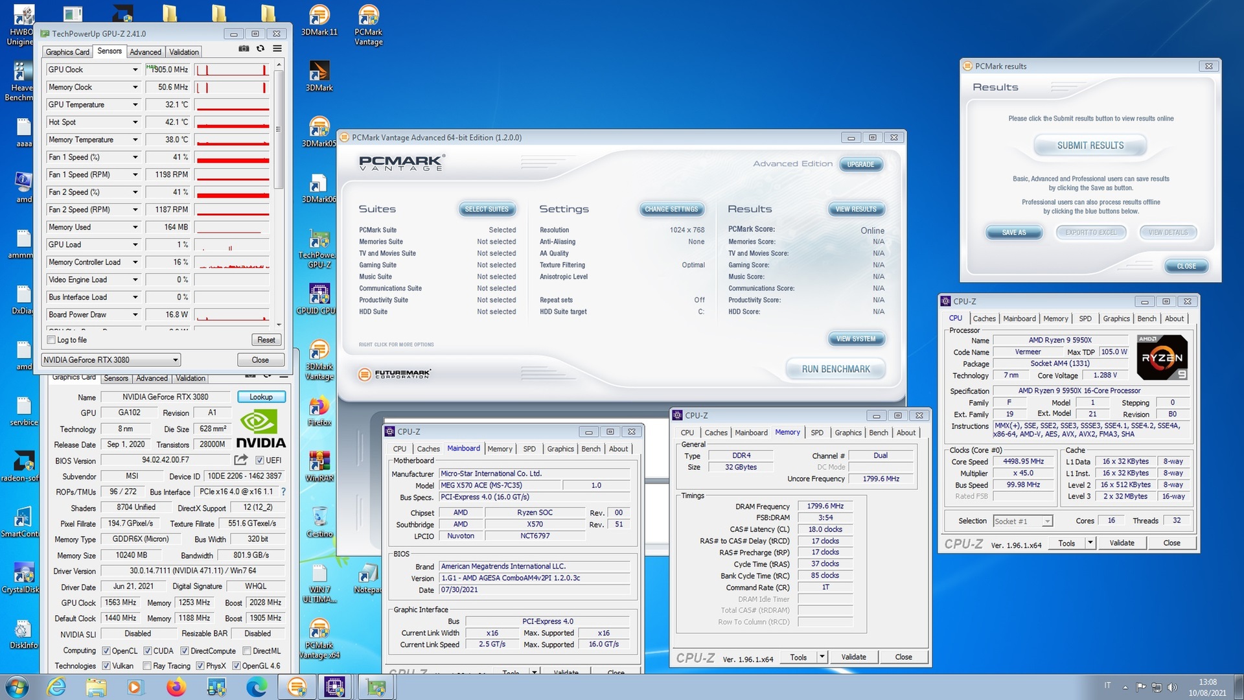
Task: Switch to the Validation tab in GPU-Z sensors window
Action: coord(184,52)
